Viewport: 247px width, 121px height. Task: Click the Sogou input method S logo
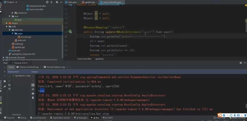220,115
